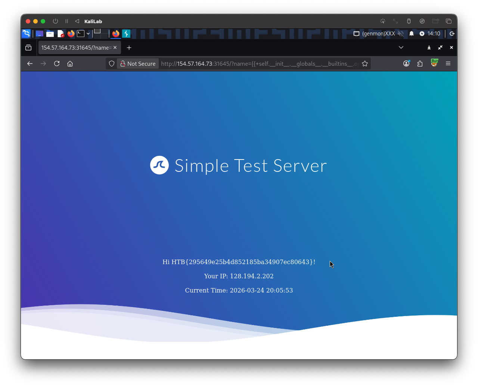Unmute the volume in the system tray
Screen dimensions: 478x387
401,34
